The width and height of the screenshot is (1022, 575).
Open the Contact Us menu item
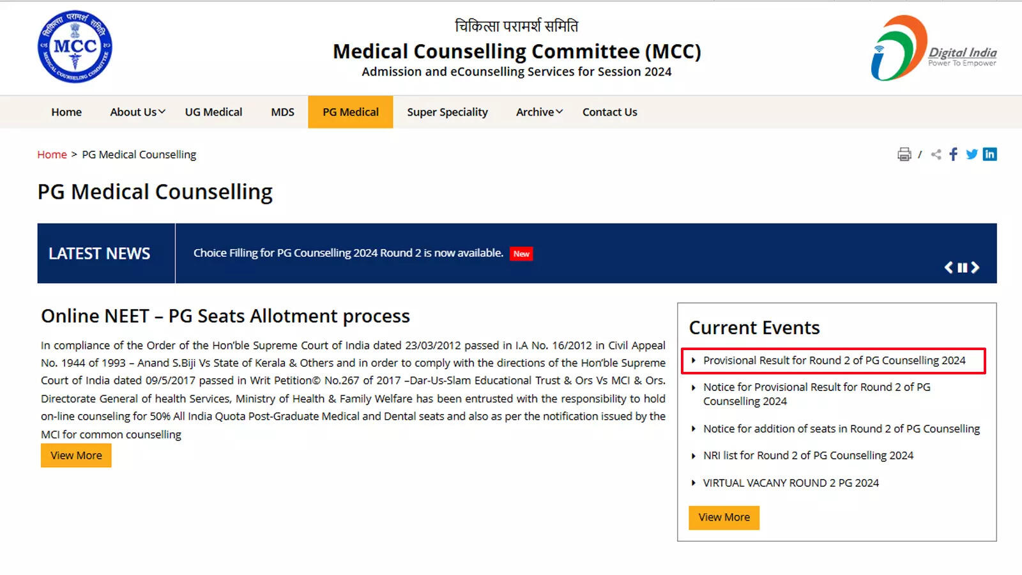coord(609,112)
